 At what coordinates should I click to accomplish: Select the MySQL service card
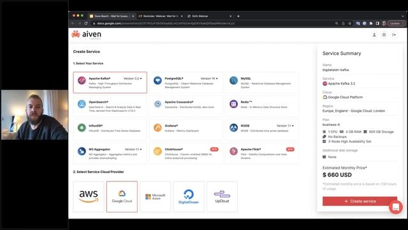262,82
